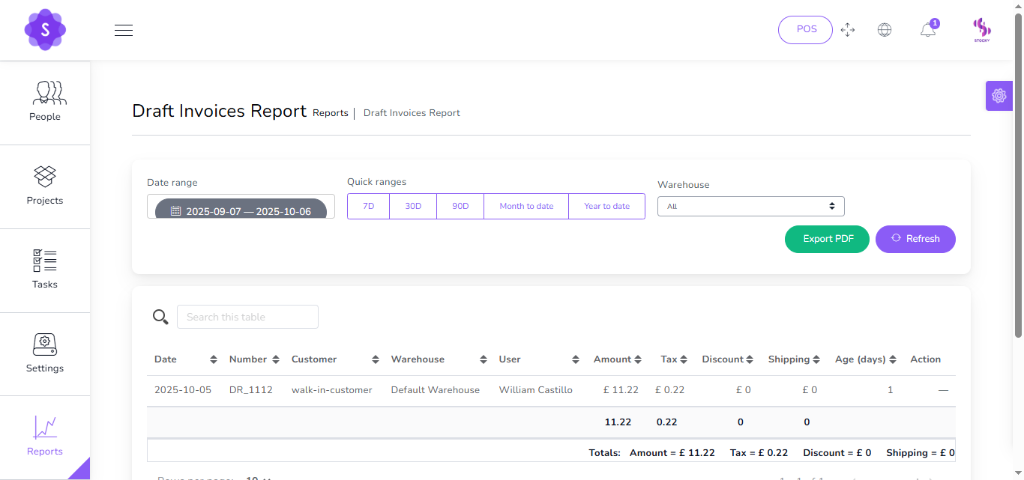Image resolution: width=1024 pixels, height=480 pixels.
Task: Open the date range picker
Action: click(x=241, y=211)
